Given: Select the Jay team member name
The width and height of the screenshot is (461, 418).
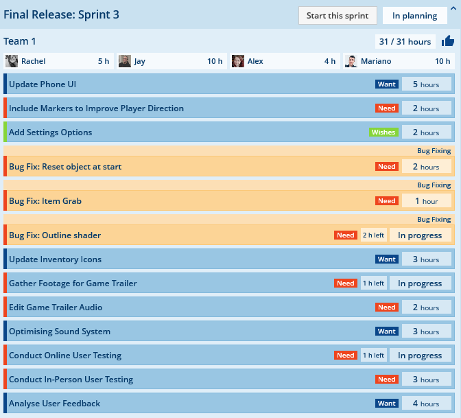Looking at the screenshot, I should point(140,61).
